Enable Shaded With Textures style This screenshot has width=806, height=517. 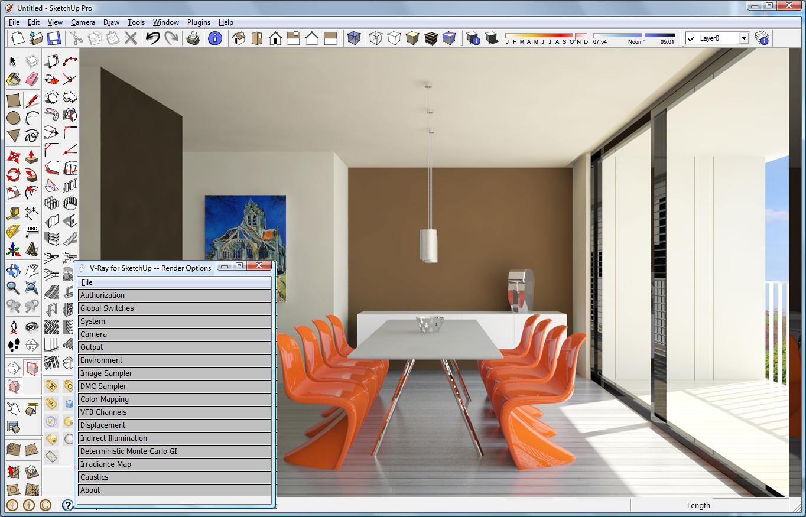pyautogui.click(x=431, y=38)
